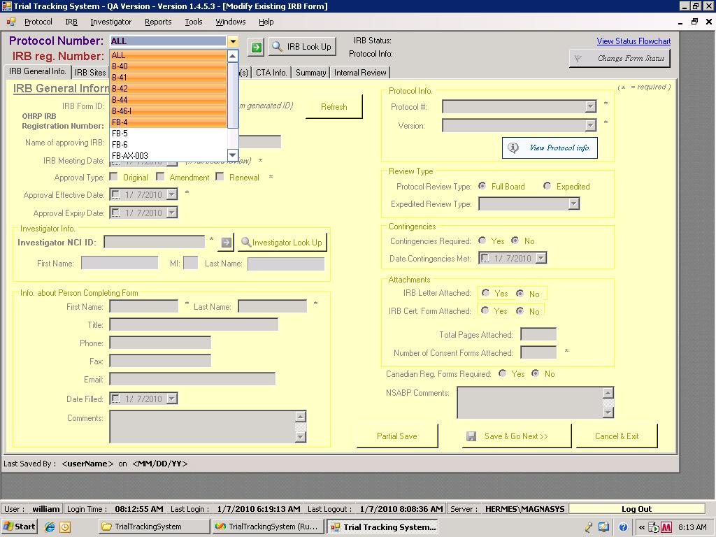
Task: Select B-42 in protocol list
Action: coord(169,89)
